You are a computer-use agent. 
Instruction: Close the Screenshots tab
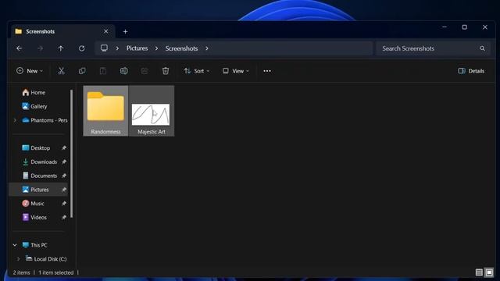(x=106, y=31)
